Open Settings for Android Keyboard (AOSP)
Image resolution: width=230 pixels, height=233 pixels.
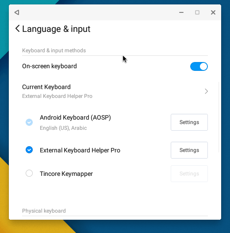189,122
